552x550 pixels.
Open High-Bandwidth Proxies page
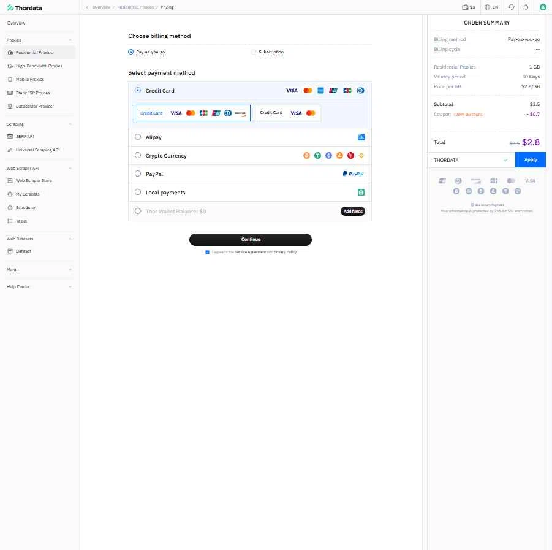(x=39, y=66)
